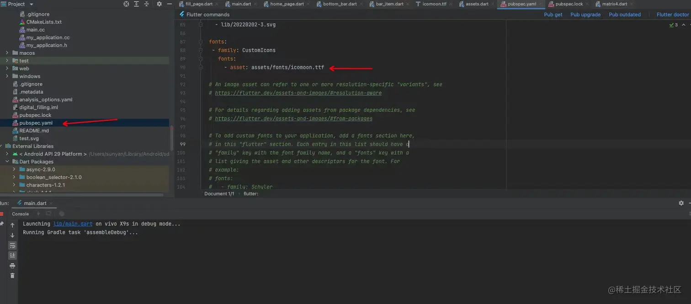This screenshot has width=691, height=304.
Task: Go to previous highlighted problem arrow
Action: click(x=684, y=25)
